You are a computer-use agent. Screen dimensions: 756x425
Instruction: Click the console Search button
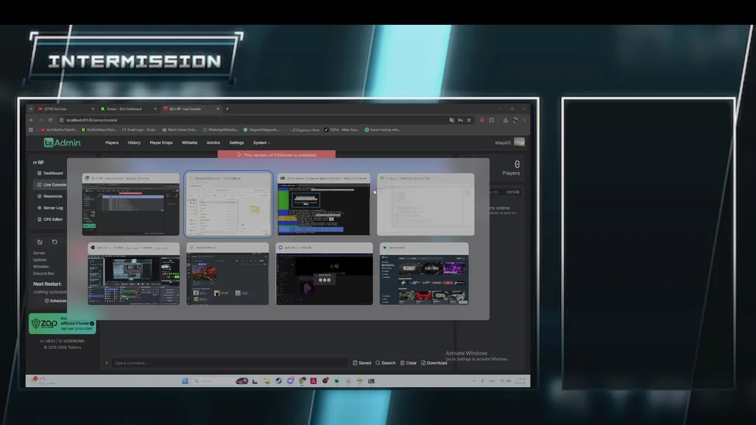(x=386, y=363)
